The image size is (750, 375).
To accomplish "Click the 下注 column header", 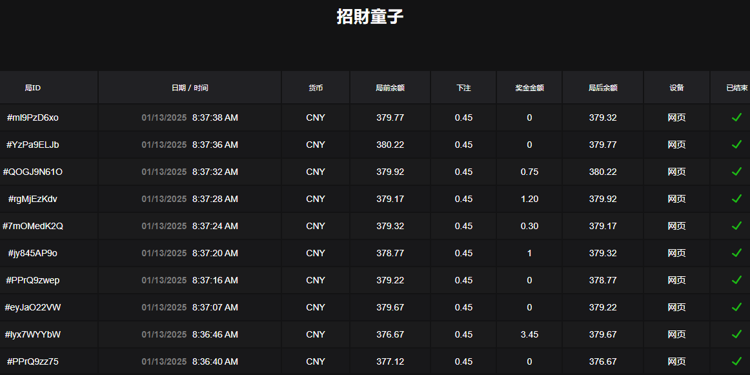I will click(x=463, y=86).
